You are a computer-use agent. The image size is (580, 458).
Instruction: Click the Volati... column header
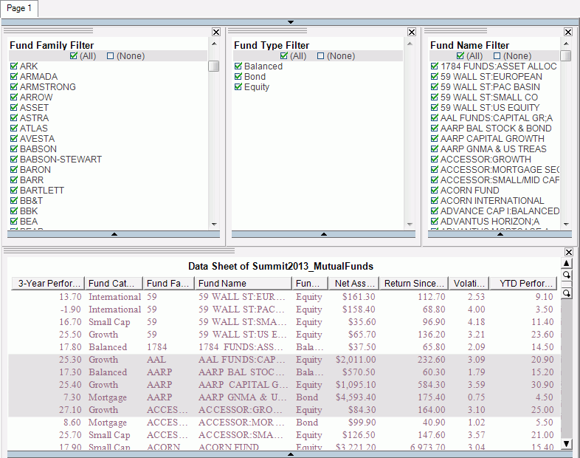(469, 283)
